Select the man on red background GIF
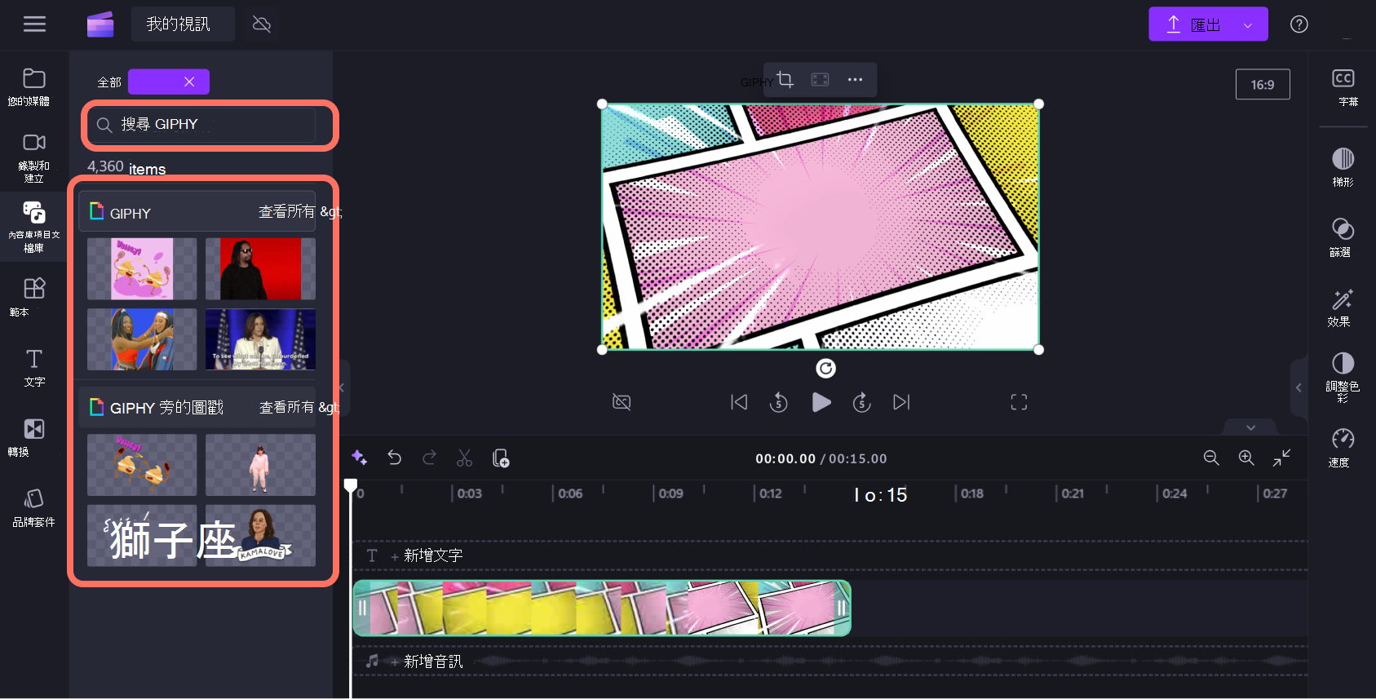Image resolution: width=1376 pixels, height=699 pixels. (x=260, y=269)
